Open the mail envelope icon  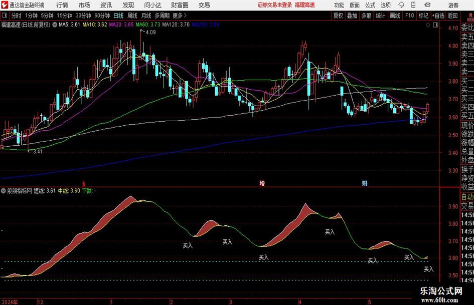coord(427,5)
